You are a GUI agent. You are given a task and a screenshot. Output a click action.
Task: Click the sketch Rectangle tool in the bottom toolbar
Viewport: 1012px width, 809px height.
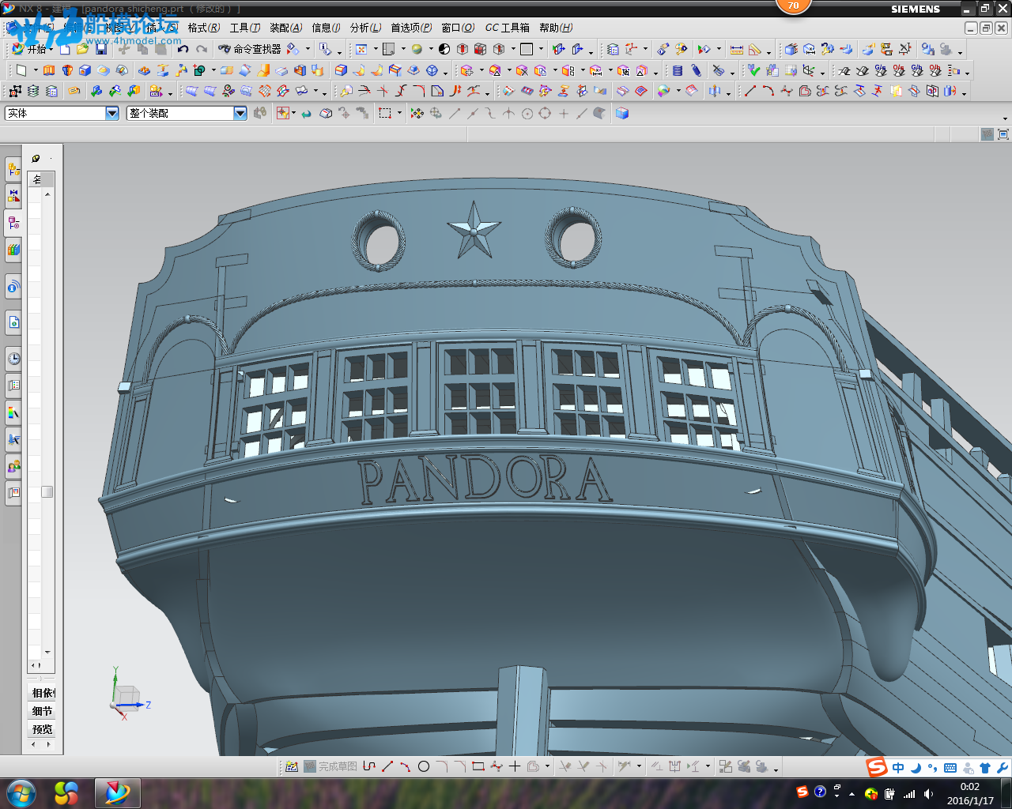point(478,766)
